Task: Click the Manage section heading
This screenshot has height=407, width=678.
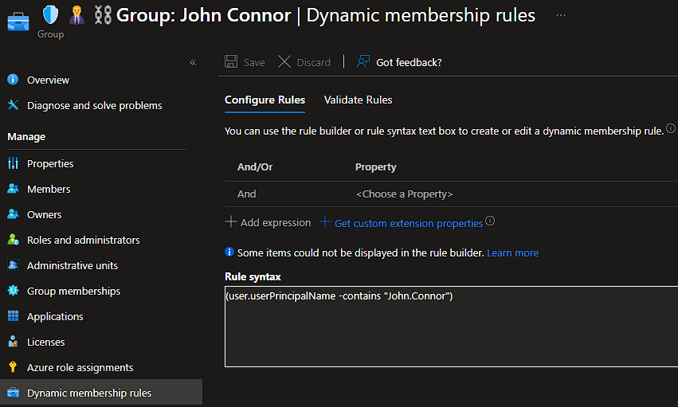Action: pyautogui.click(x=26, y=137)
